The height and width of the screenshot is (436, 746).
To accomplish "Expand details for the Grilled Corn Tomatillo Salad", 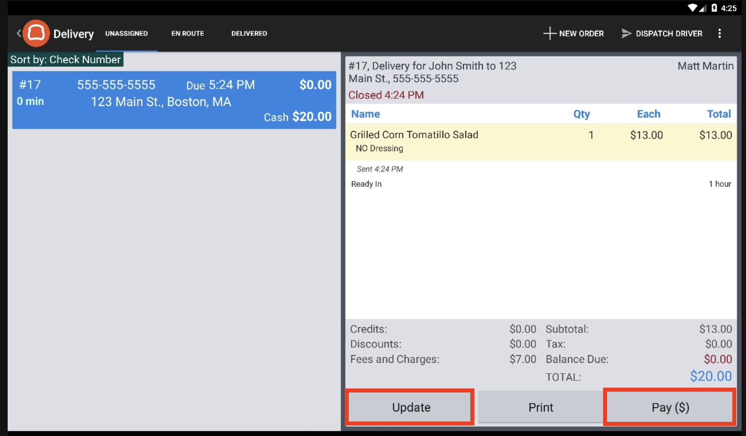I will [414, 135].
